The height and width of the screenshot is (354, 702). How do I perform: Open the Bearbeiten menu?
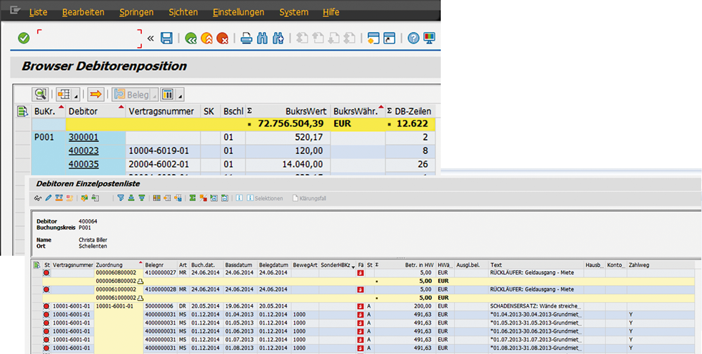[x=83, y=12]
